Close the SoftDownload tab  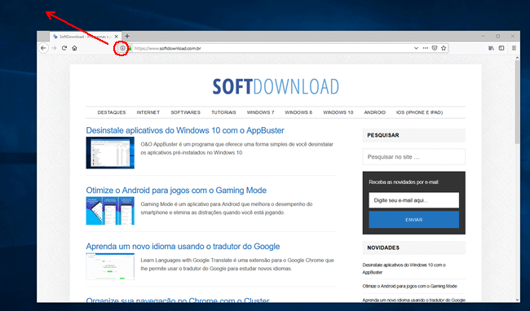coord(117,37)
